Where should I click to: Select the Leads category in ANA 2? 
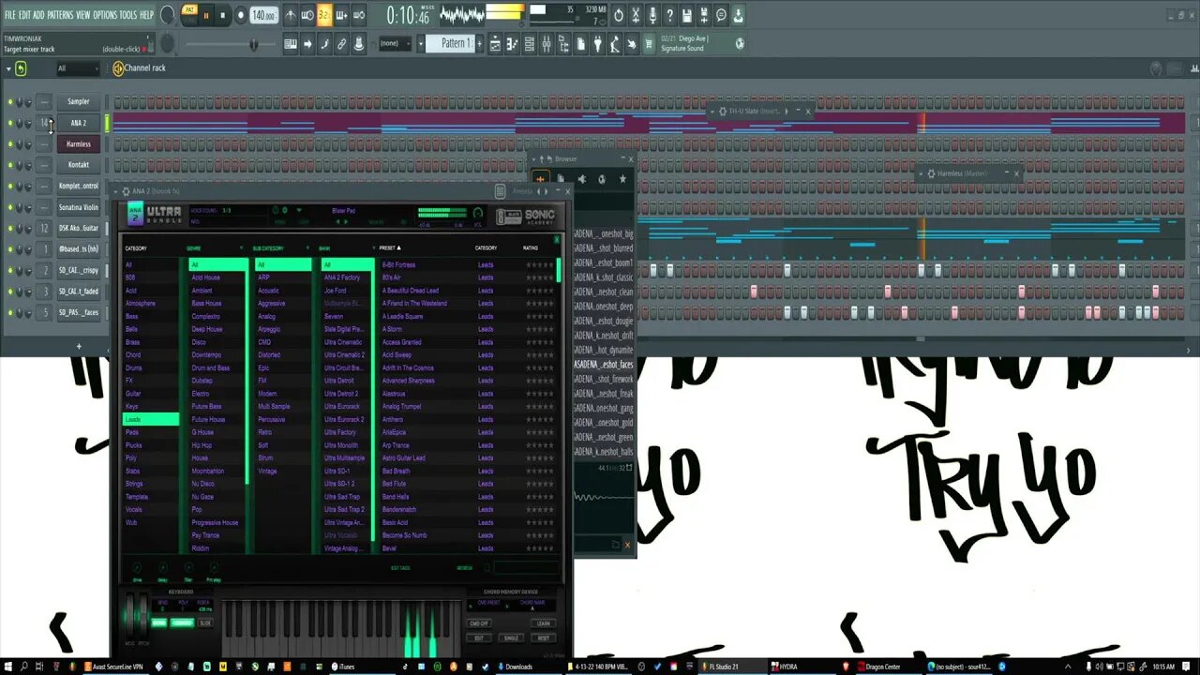pyautogui.click(x=150, y=420)
